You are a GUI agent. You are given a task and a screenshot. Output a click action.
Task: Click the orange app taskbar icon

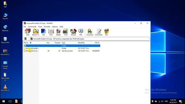pyautogui.click(x=16, y=101)
